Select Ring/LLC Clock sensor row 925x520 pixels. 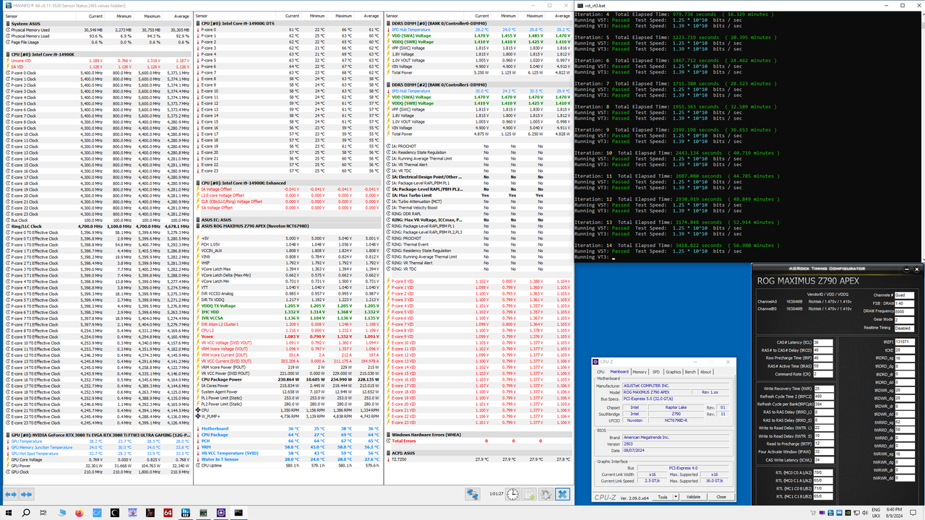[98, 226]
